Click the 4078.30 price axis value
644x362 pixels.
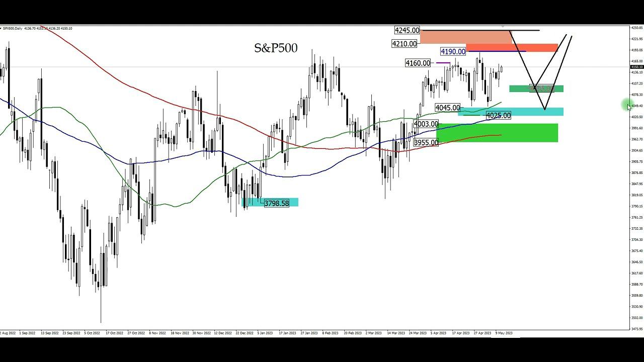pyautogui.click(x=637, y=95)
